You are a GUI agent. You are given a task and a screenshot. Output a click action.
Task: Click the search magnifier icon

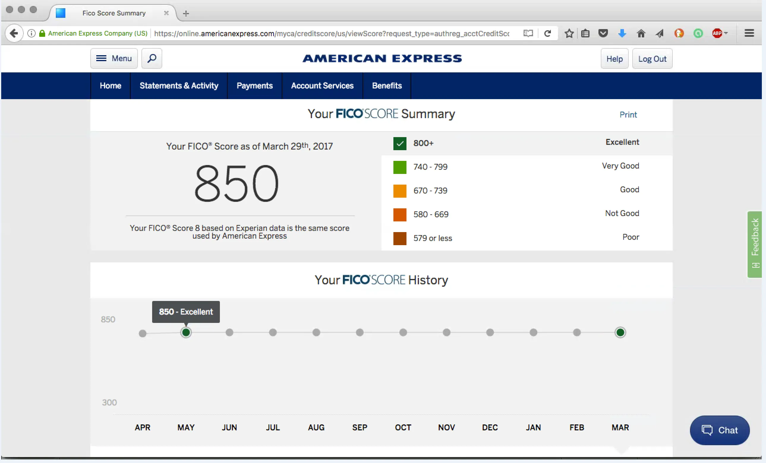click(x=152, y=58)
